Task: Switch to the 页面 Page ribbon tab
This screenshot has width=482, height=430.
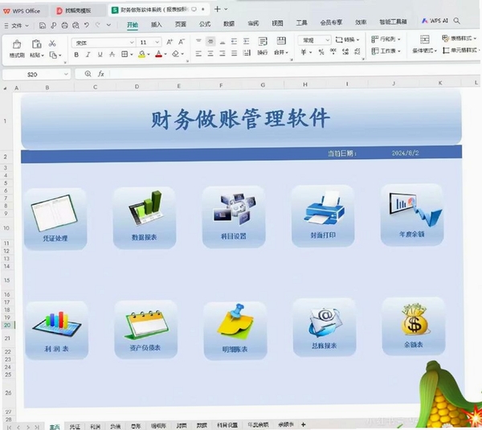Action: pyautogui.click(x=181, y=24)
